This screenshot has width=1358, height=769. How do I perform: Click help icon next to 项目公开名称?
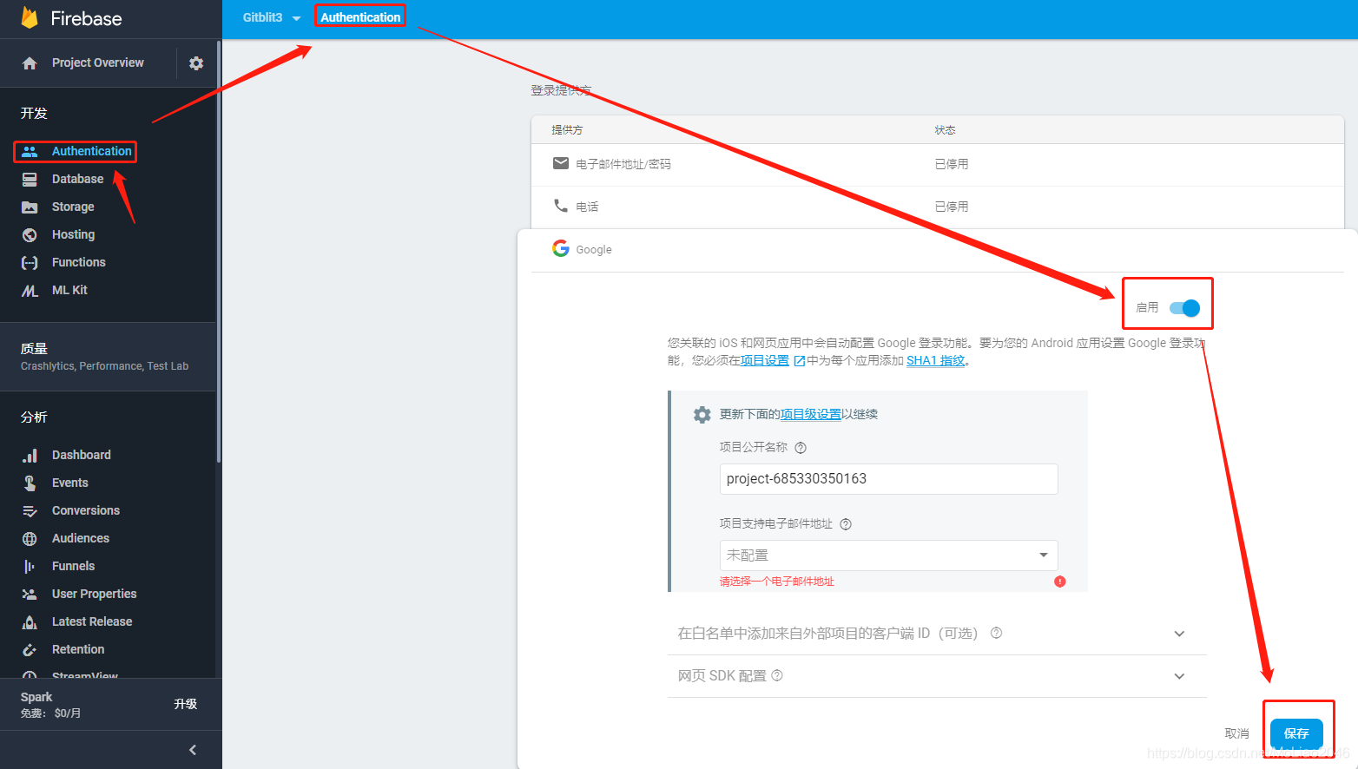pyautogui.click(x=801, y=448)
